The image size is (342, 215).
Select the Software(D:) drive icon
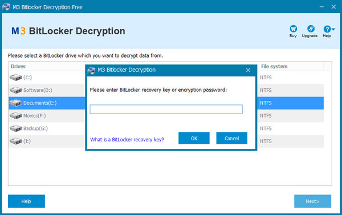click(16, 90)
